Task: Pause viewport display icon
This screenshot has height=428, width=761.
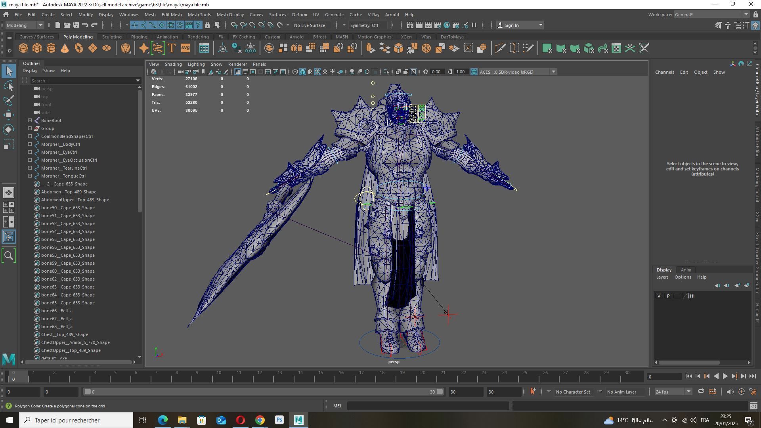Action: pos(474,25)
